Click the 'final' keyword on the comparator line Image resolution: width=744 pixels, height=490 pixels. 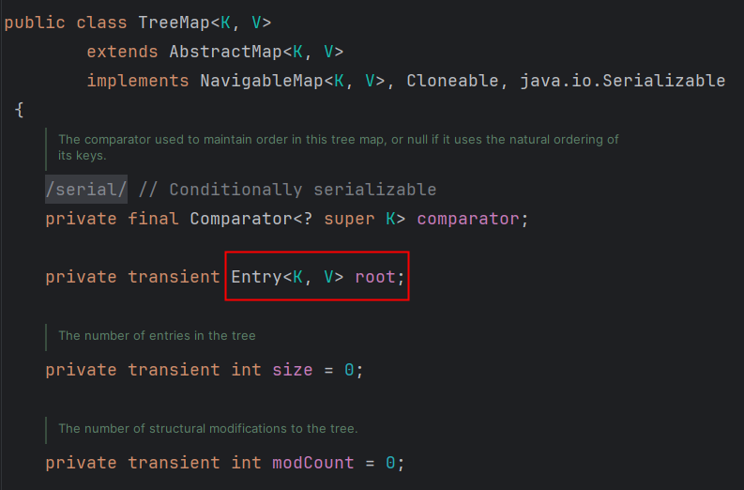[x=153, y=219]
